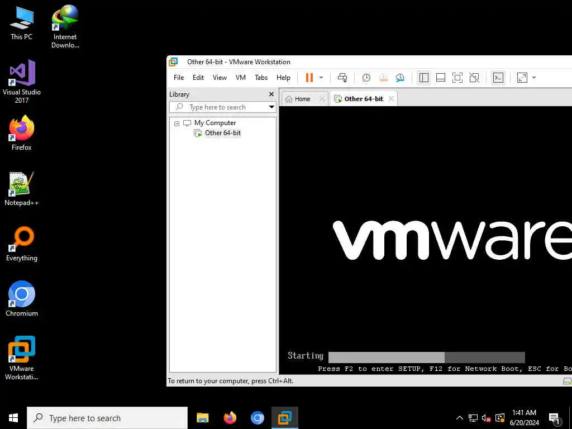The height and width of the screenshot is (429, 572).
Task: Open File Explorer from the taskbar
Action: (x=202, y=418)
